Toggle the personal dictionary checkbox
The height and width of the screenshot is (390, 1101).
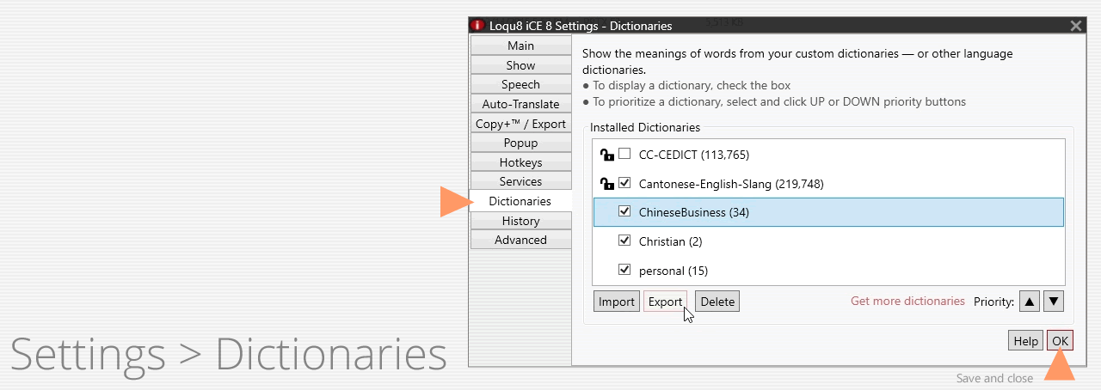625,270
